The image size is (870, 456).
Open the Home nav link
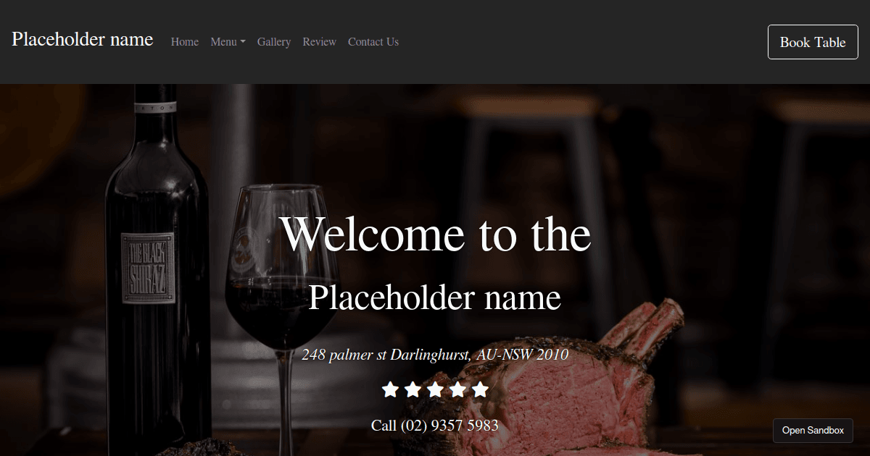click(185, 42)
